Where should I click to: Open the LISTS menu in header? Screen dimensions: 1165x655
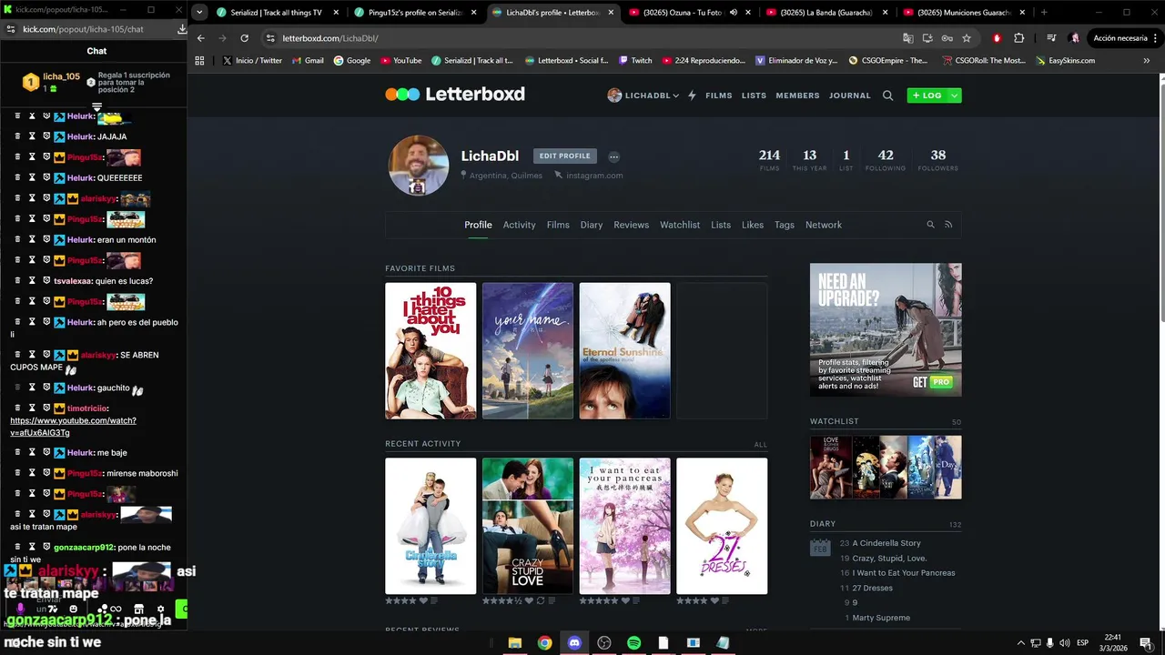click(x=754, y=96)
